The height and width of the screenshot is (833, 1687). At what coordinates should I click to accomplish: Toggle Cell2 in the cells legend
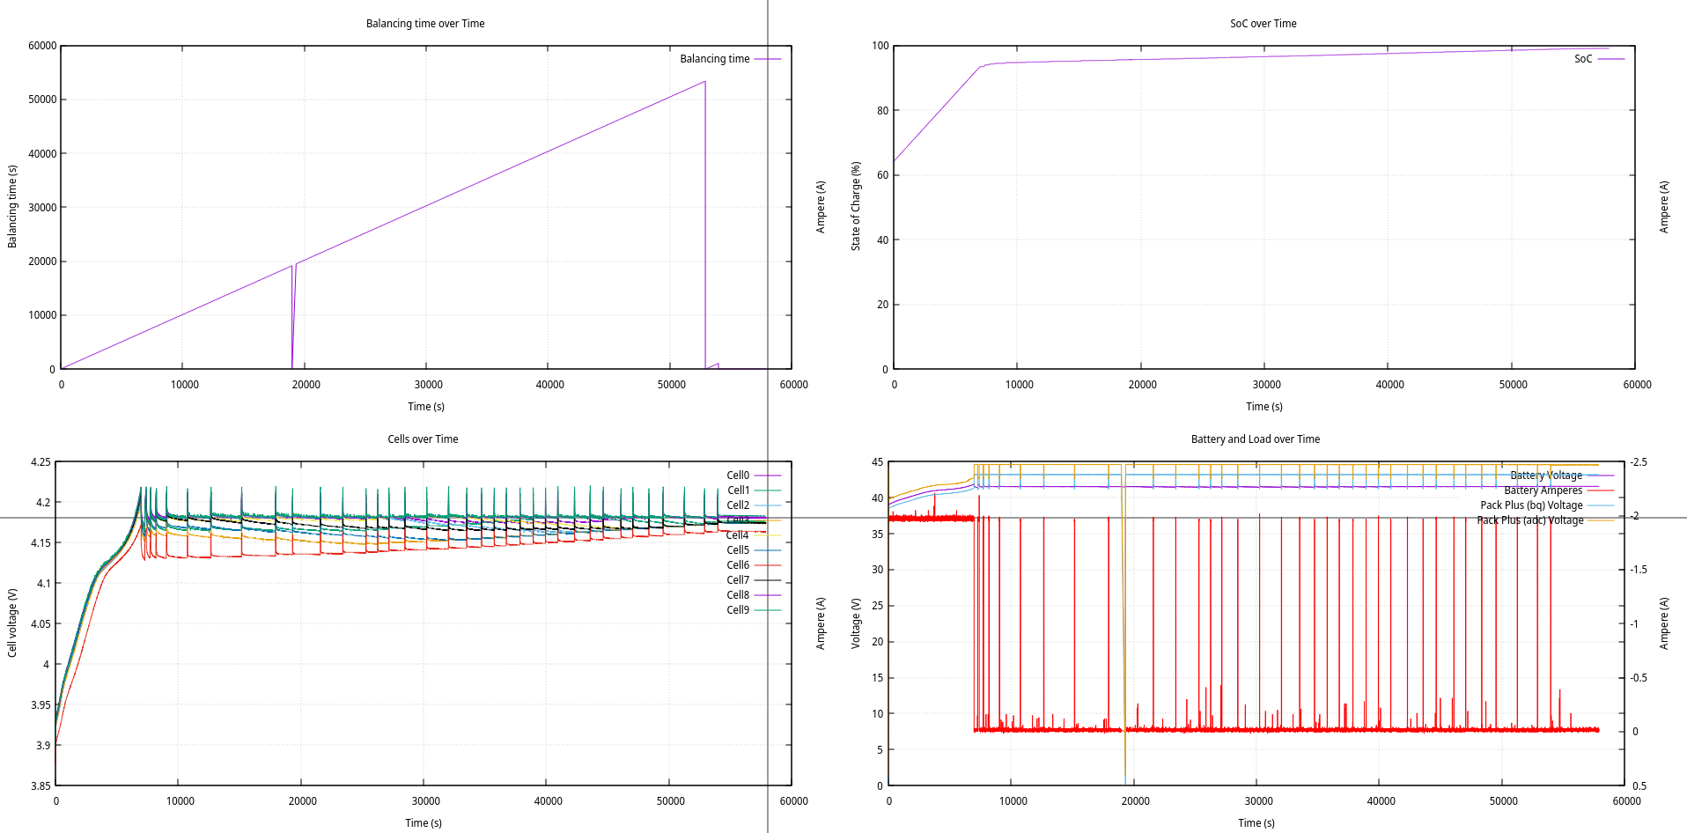753,505
